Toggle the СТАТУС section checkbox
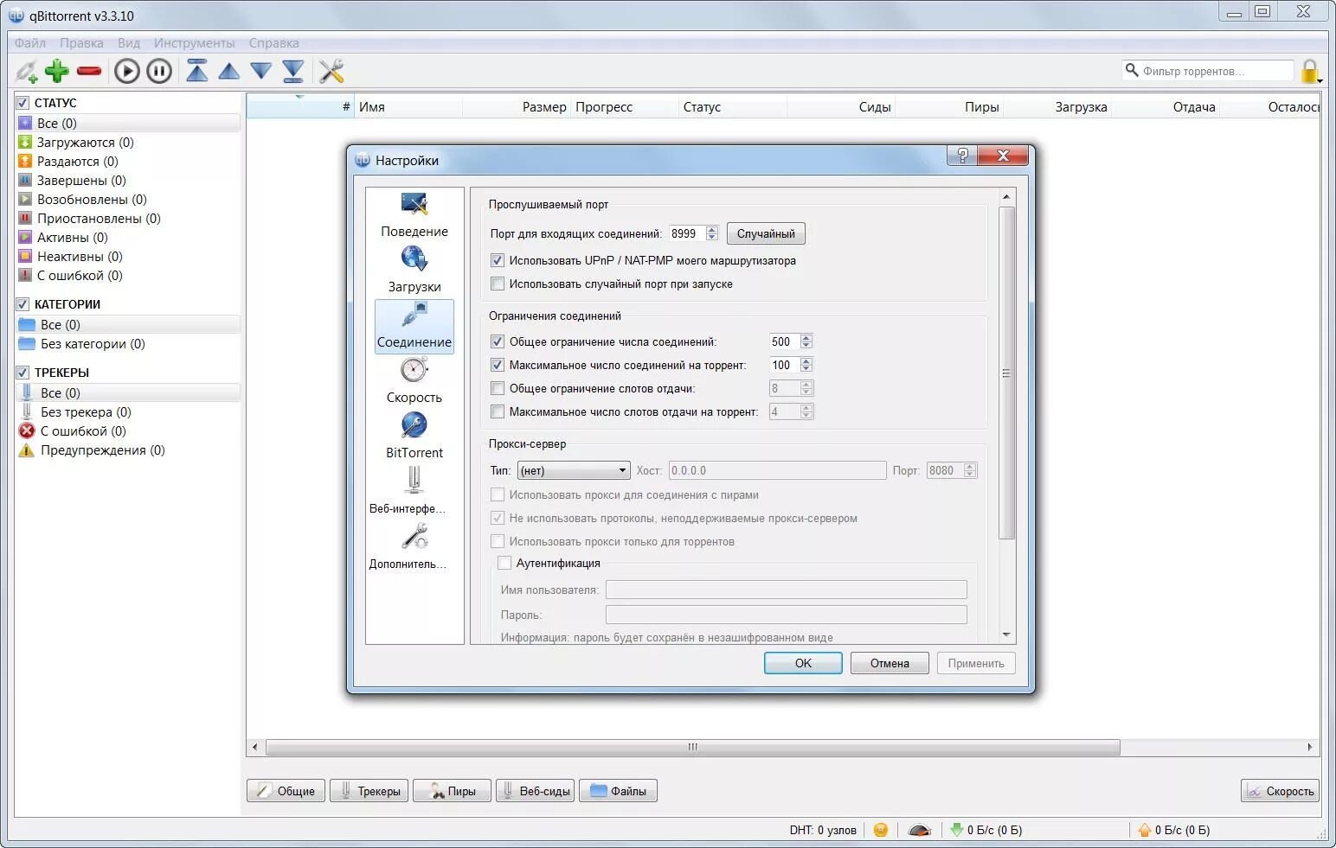 click(x=23, y=103)
